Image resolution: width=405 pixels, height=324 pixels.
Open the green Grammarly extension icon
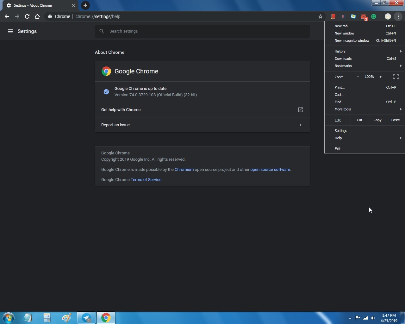[374, 16]
